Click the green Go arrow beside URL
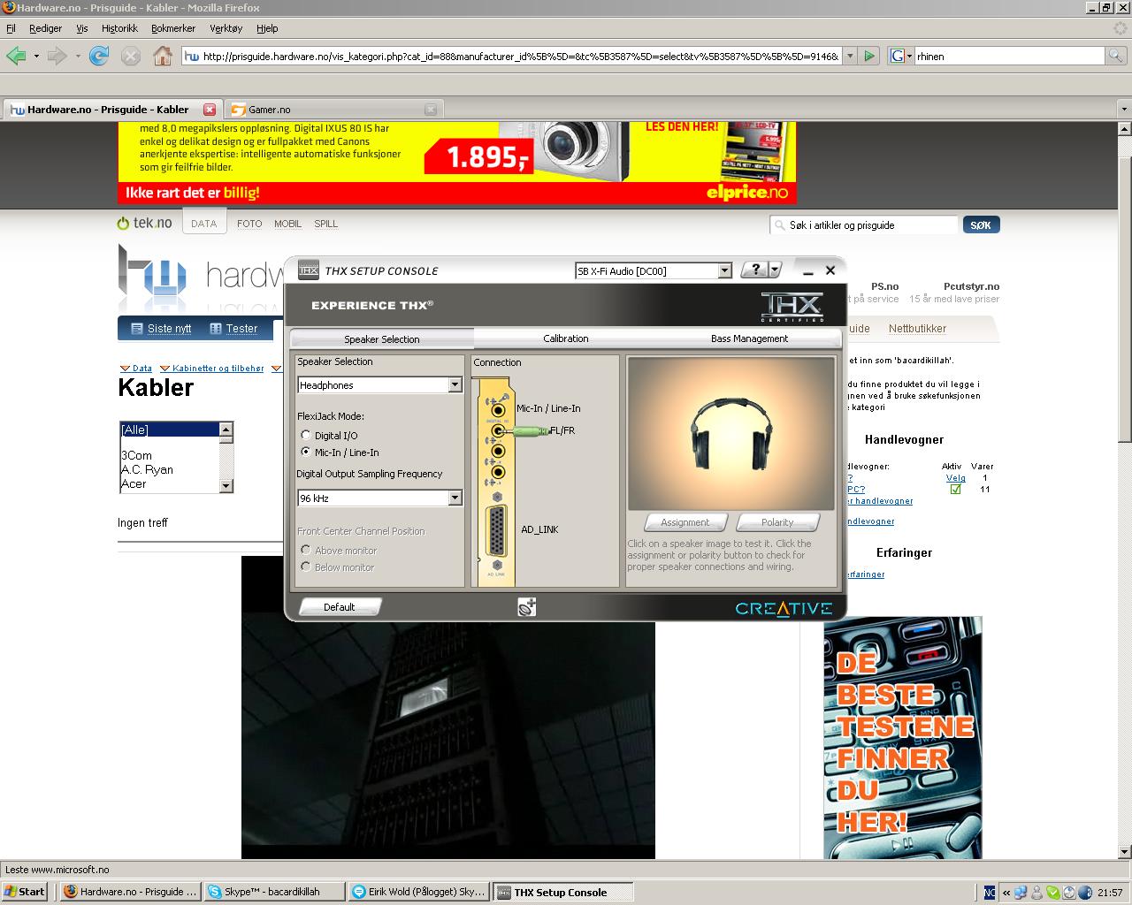1132x905 pixels. (869, 57)
